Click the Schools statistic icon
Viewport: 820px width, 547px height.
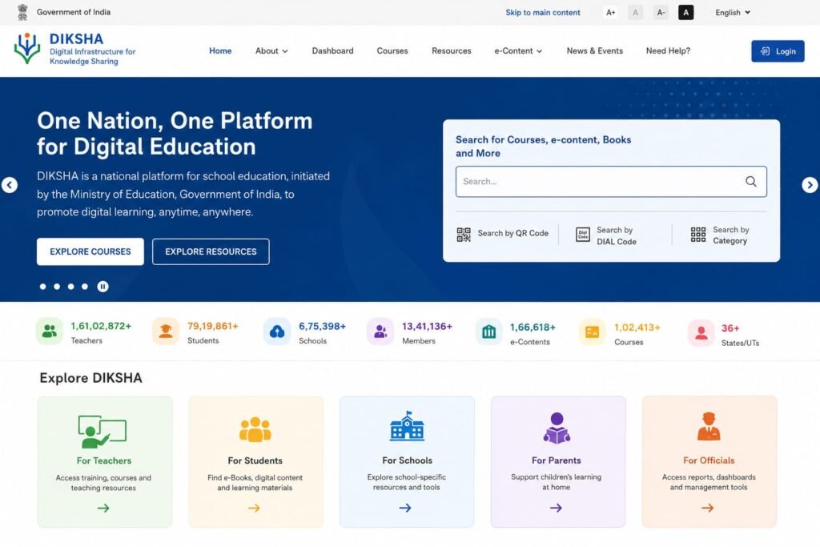(277, 332)
